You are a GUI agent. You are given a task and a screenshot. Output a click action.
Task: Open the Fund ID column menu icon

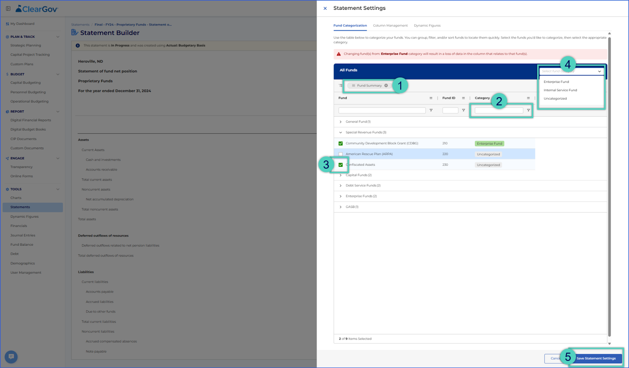(463, 98)
